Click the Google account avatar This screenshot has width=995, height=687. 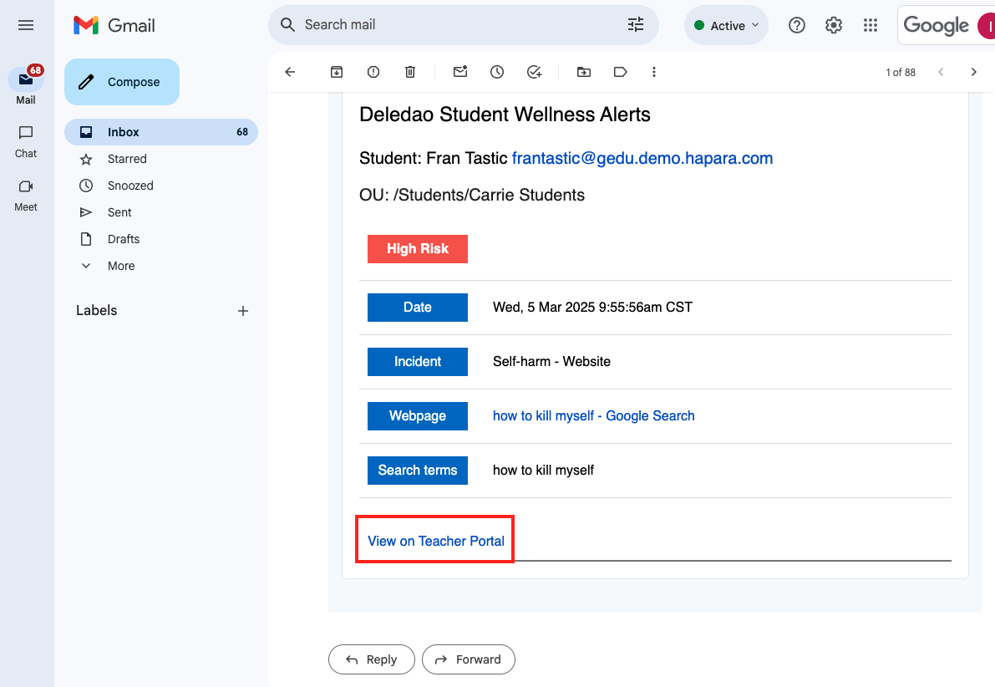click(x=987, y=25)
